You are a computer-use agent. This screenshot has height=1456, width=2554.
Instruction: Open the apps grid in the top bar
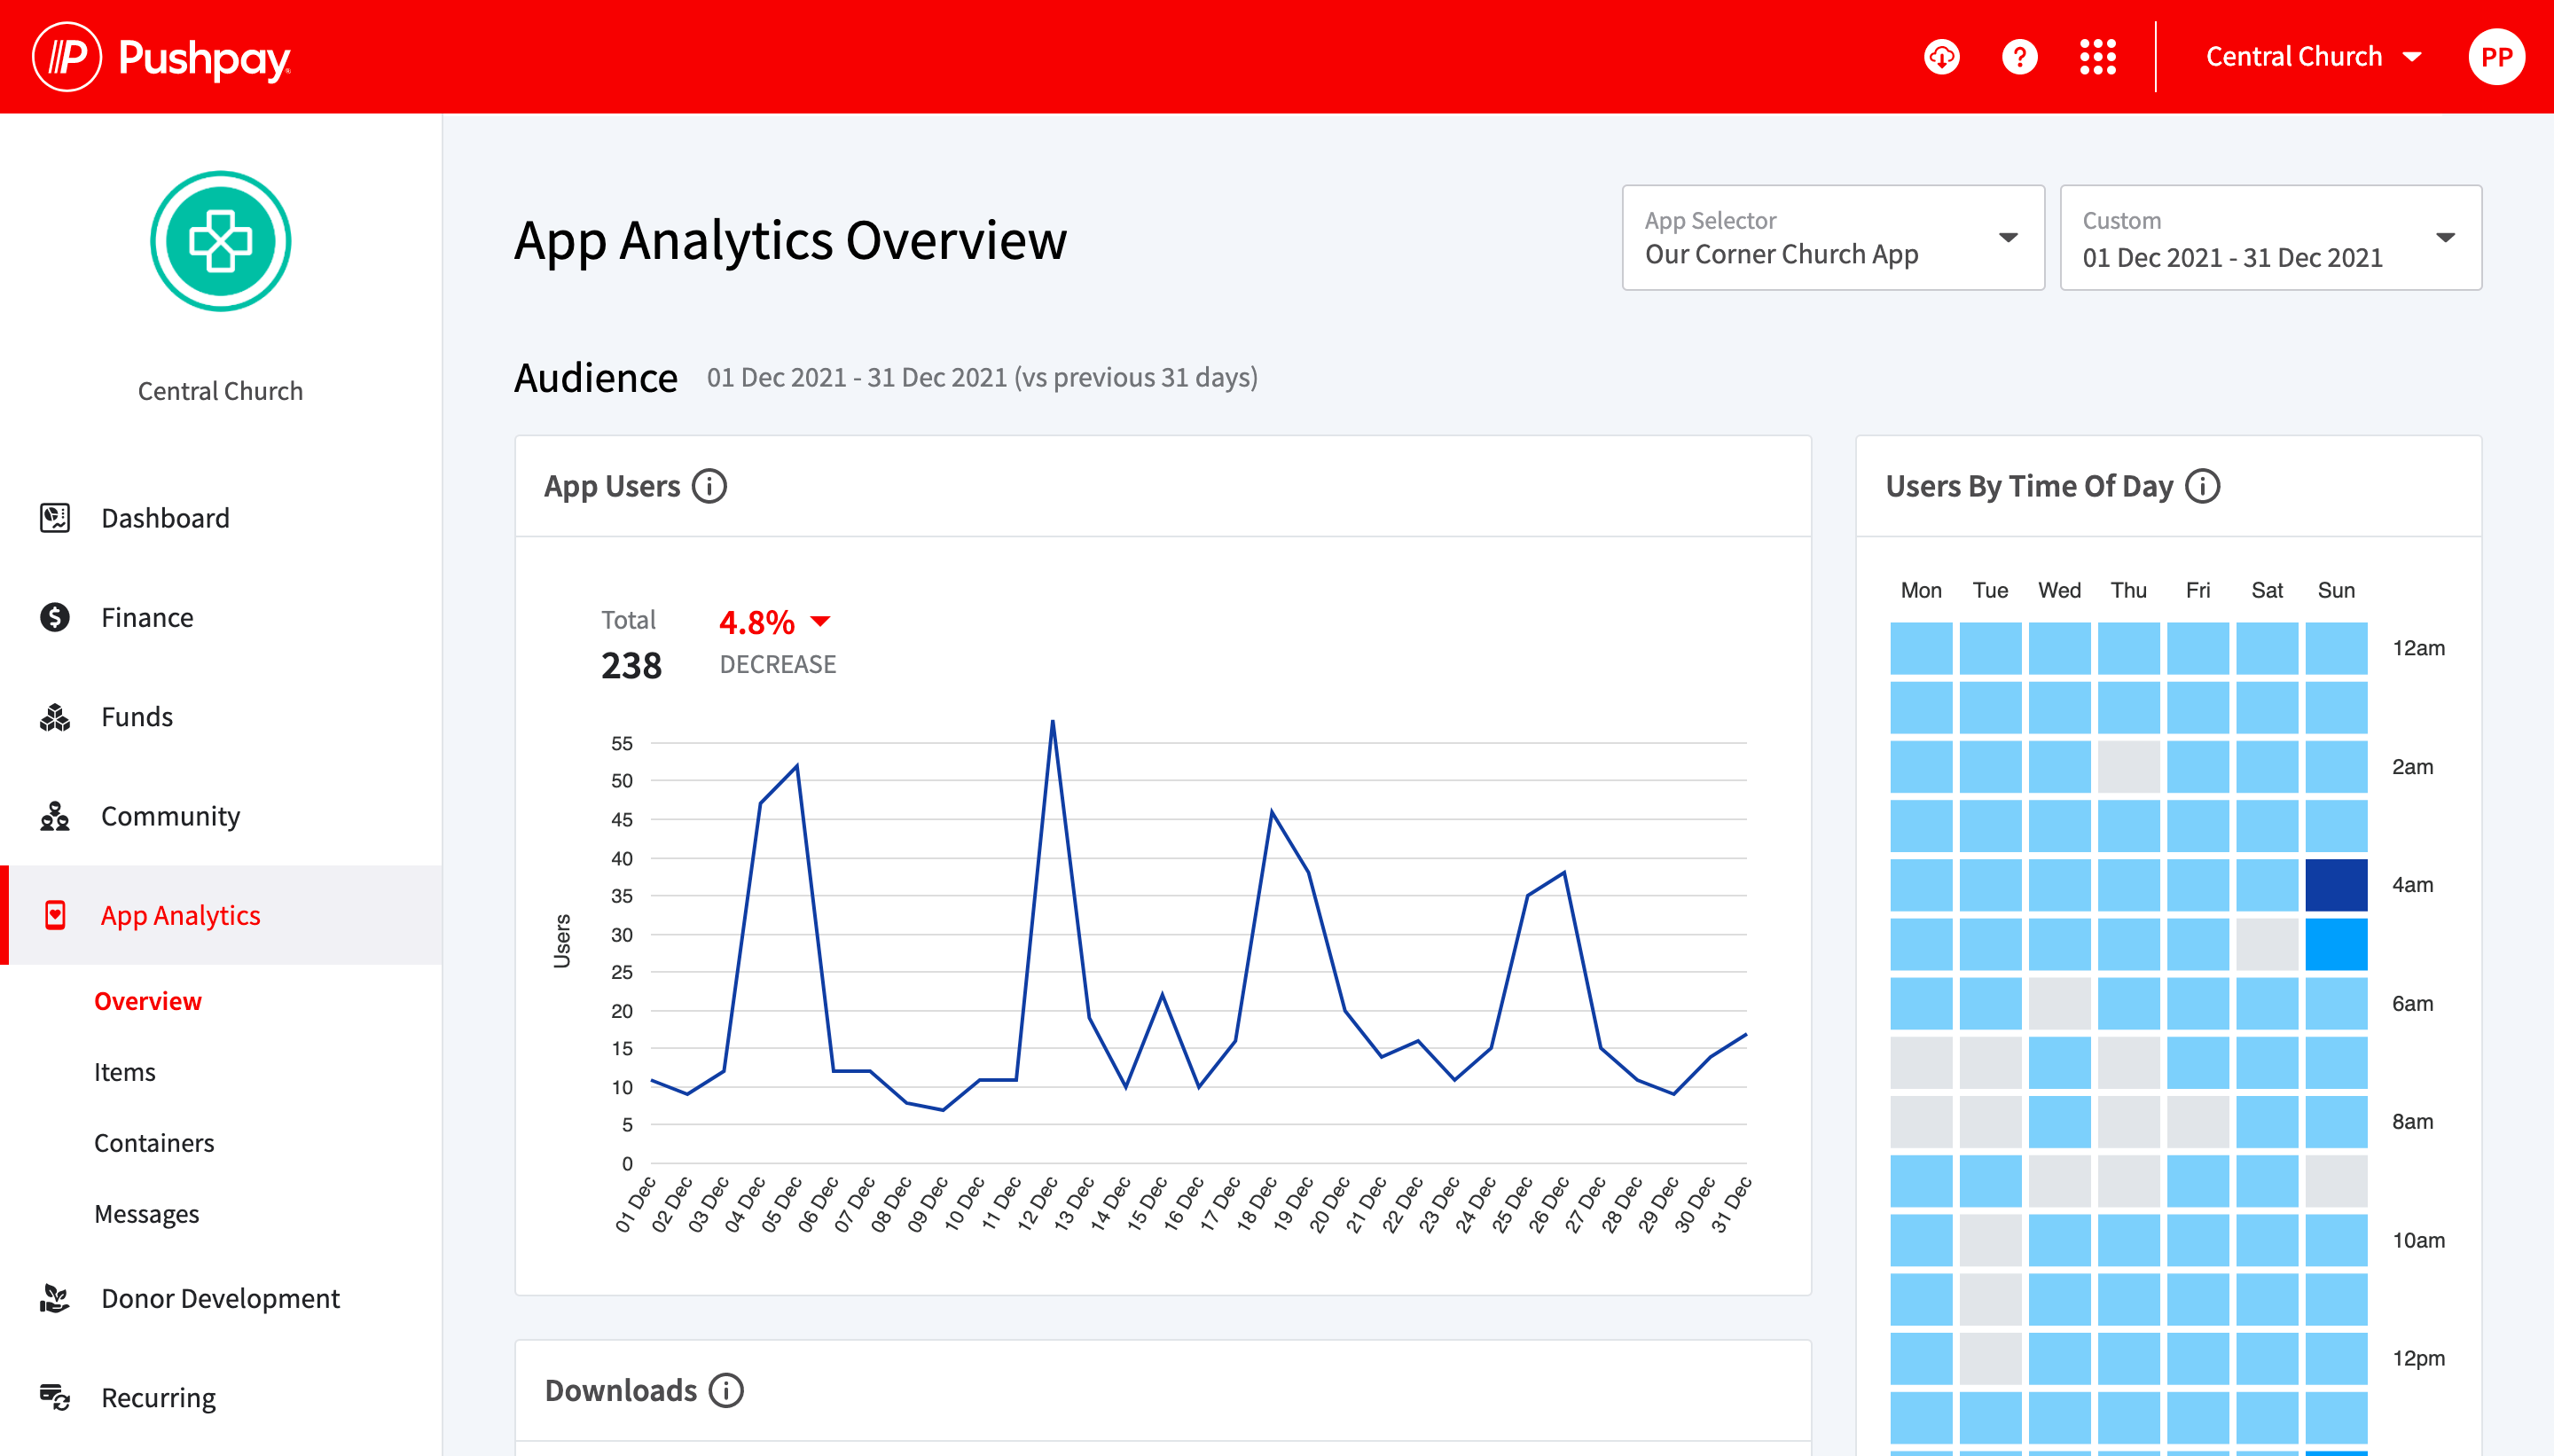[x=2099, y=57]
